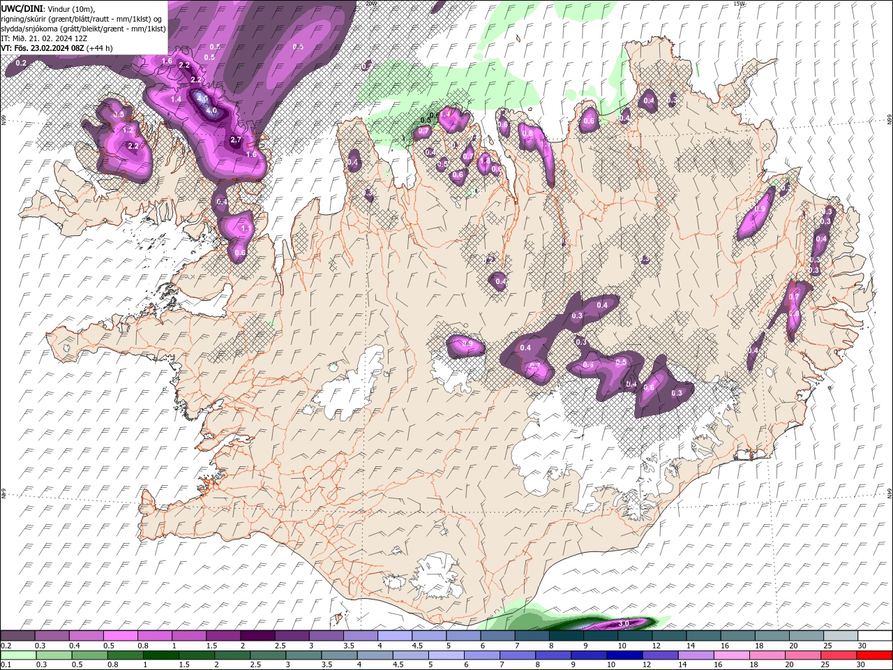
Task: Select snow legend swatch between 4 and 4.5
Action: 395,636
